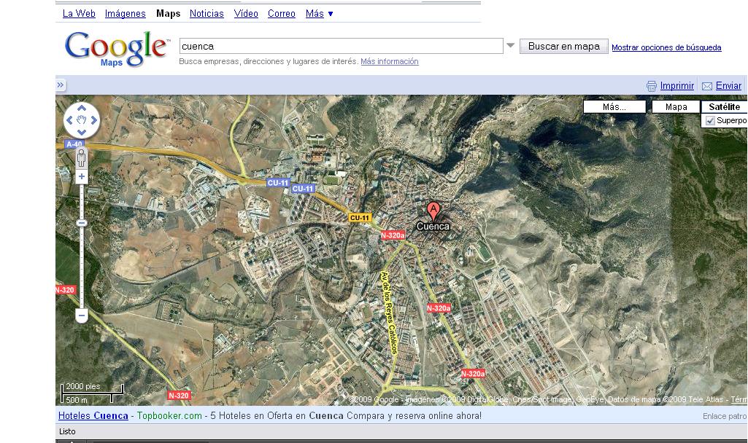This screenshot has width=748, height=443.
Task: Zoom out with the minus button
Action: 82,315
